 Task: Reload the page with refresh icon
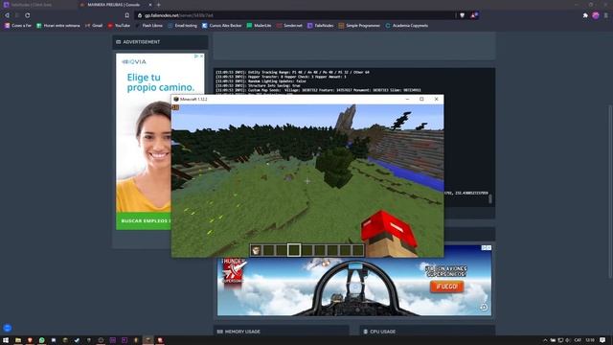click(28, 15)
